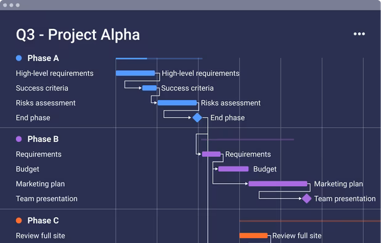Click the Phase C summary timeline bar
This screenshot has width=381, height=243.
coord(310,221)
